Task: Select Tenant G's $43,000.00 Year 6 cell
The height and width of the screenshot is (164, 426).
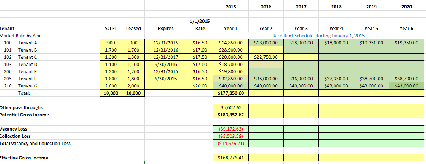Action: [407, 86]
